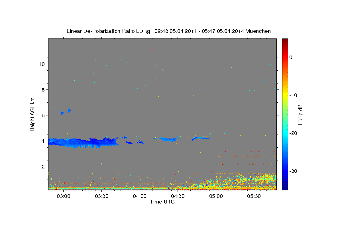342x228 pixels.
Task: Click the large blue cloud layer at 4 km
Action: [83, 142]
